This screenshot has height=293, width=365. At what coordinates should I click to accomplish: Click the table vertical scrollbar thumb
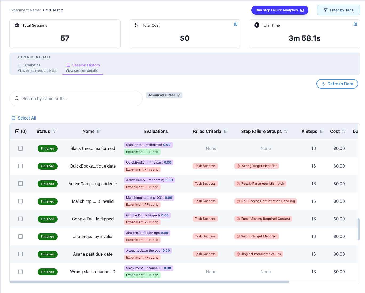click(359, 229)
